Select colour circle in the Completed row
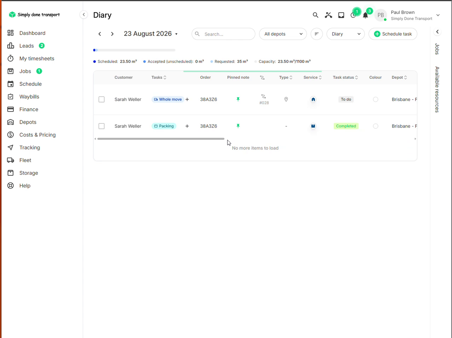The image size is (452, 338). [376, 126]
